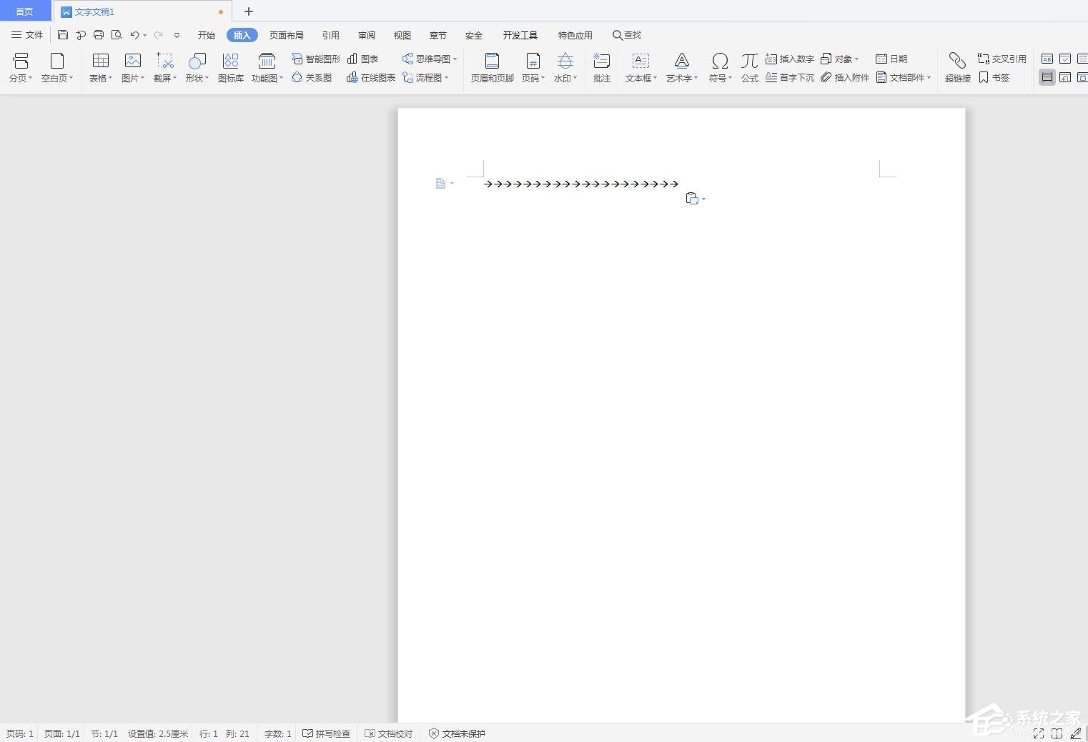
Task: Go to the Home (首页) tab
Action: coord(24,11)
